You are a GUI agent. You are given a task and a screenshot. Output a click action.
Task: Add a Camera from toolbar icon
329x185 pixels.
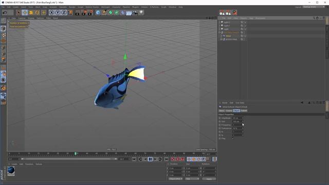135,12
